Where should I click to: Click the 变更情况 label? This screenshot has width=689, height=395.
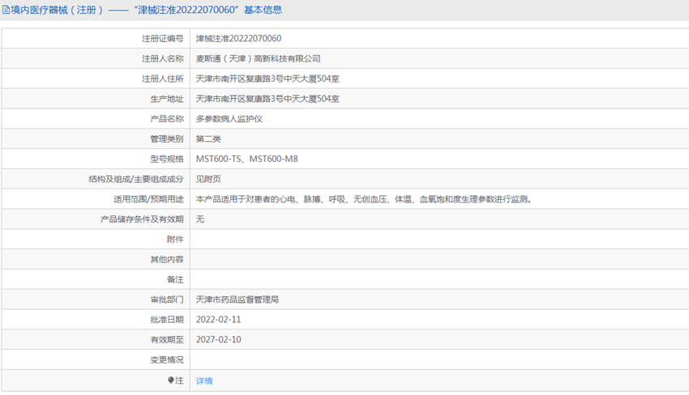point(167,360)
